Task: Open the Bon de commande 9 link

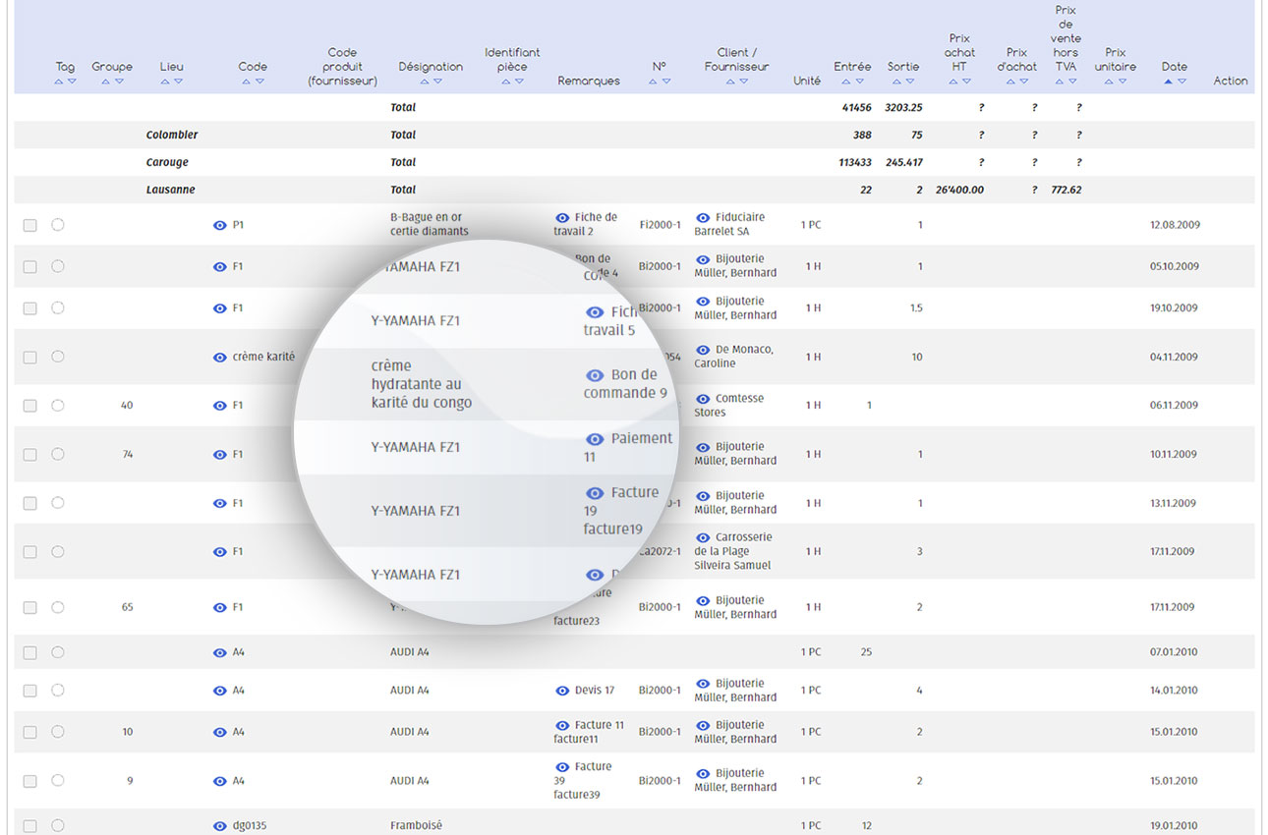Action: click(633, 374)
